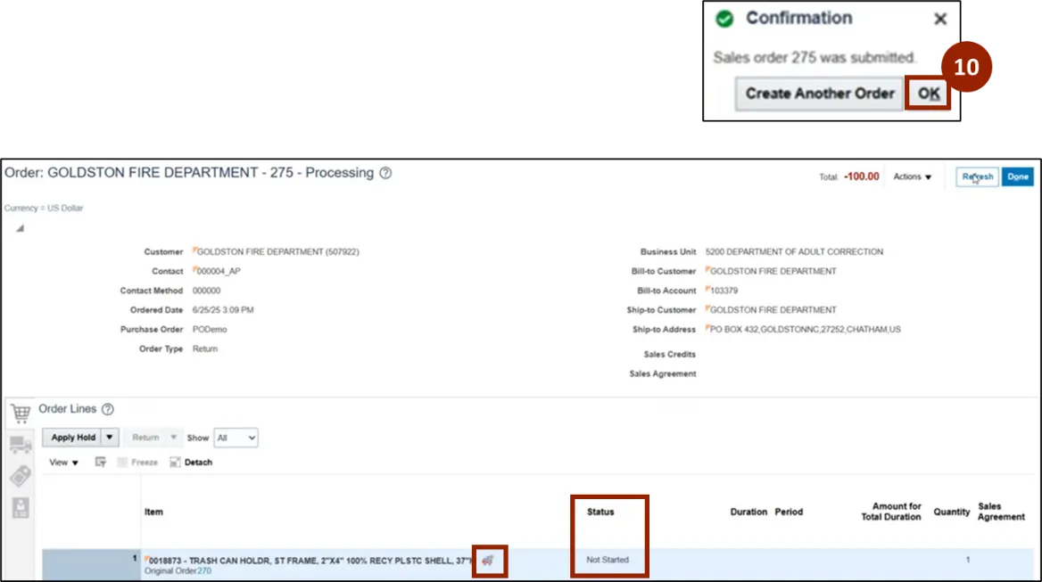Viewport: 1042px width, 582px height.
Task: Open Original Order 270 link
Action: point(204,570)
